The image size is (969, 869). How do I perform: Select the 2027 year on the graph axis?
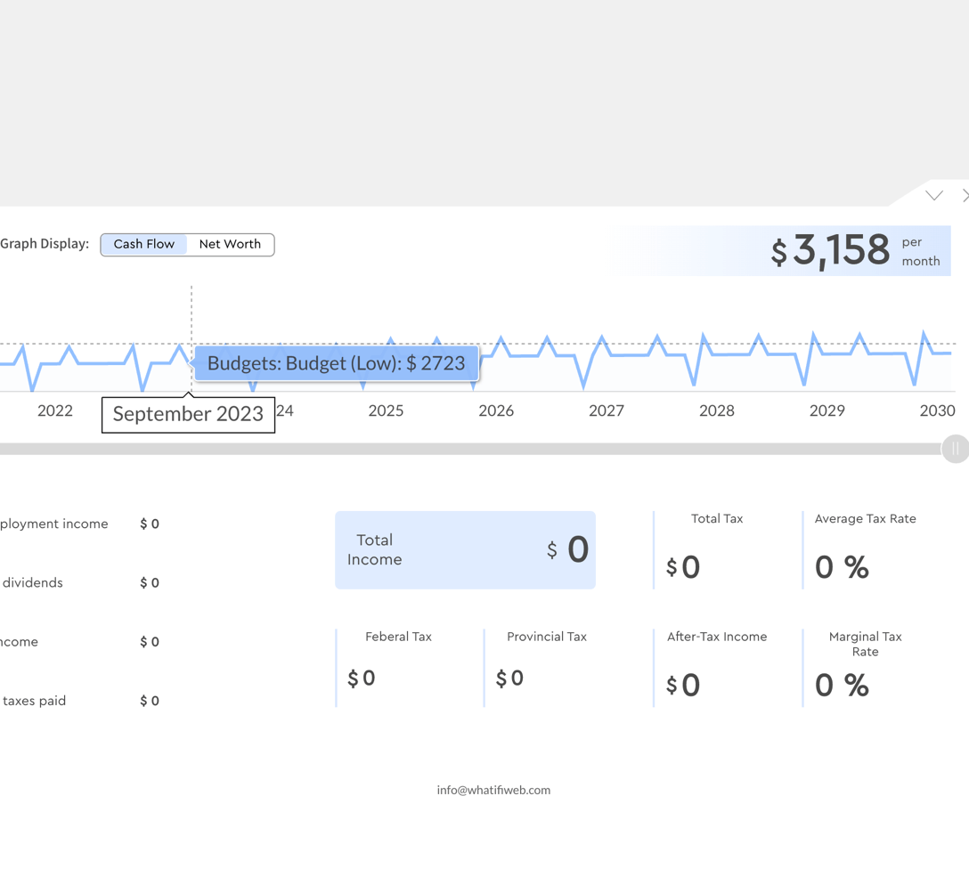pos(607,410)
